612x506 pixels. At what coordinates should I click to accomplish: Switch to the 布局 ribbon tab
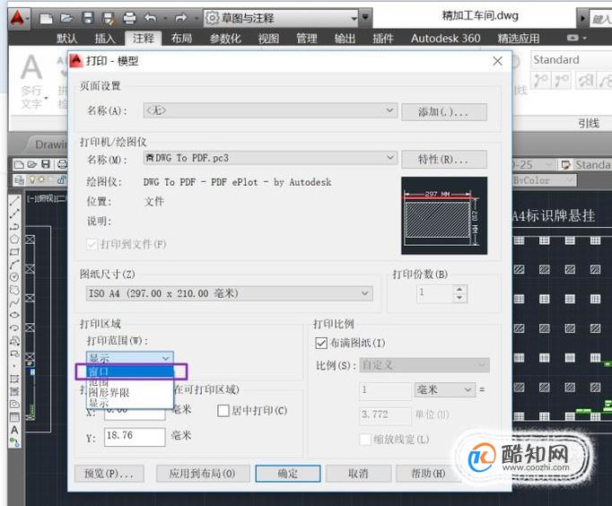coord(181,39)
